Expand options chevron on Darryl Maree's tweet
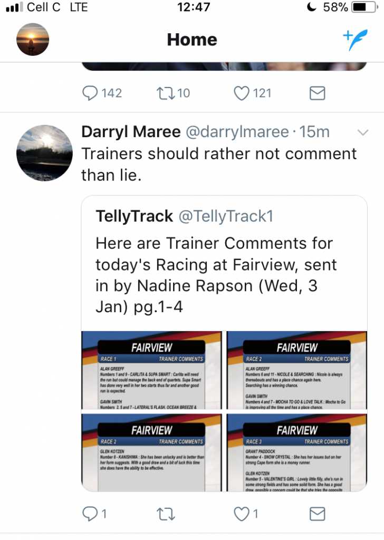384x540 pixels. pyautogui.click(x=363, y=132)
